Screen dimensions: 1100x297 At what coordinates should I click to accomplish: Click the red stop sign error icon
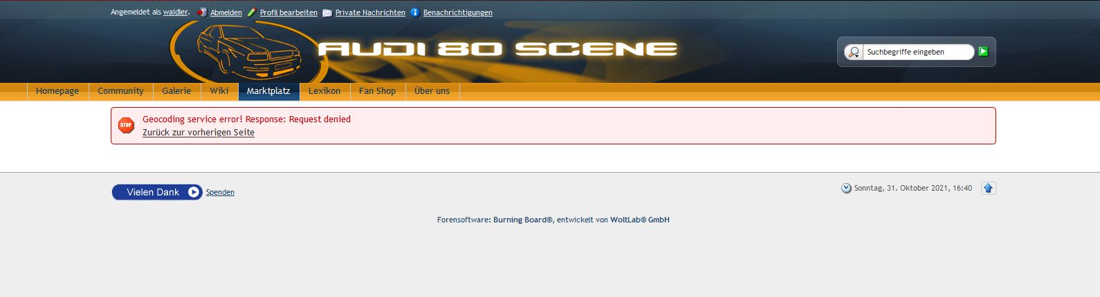point(126,125)
